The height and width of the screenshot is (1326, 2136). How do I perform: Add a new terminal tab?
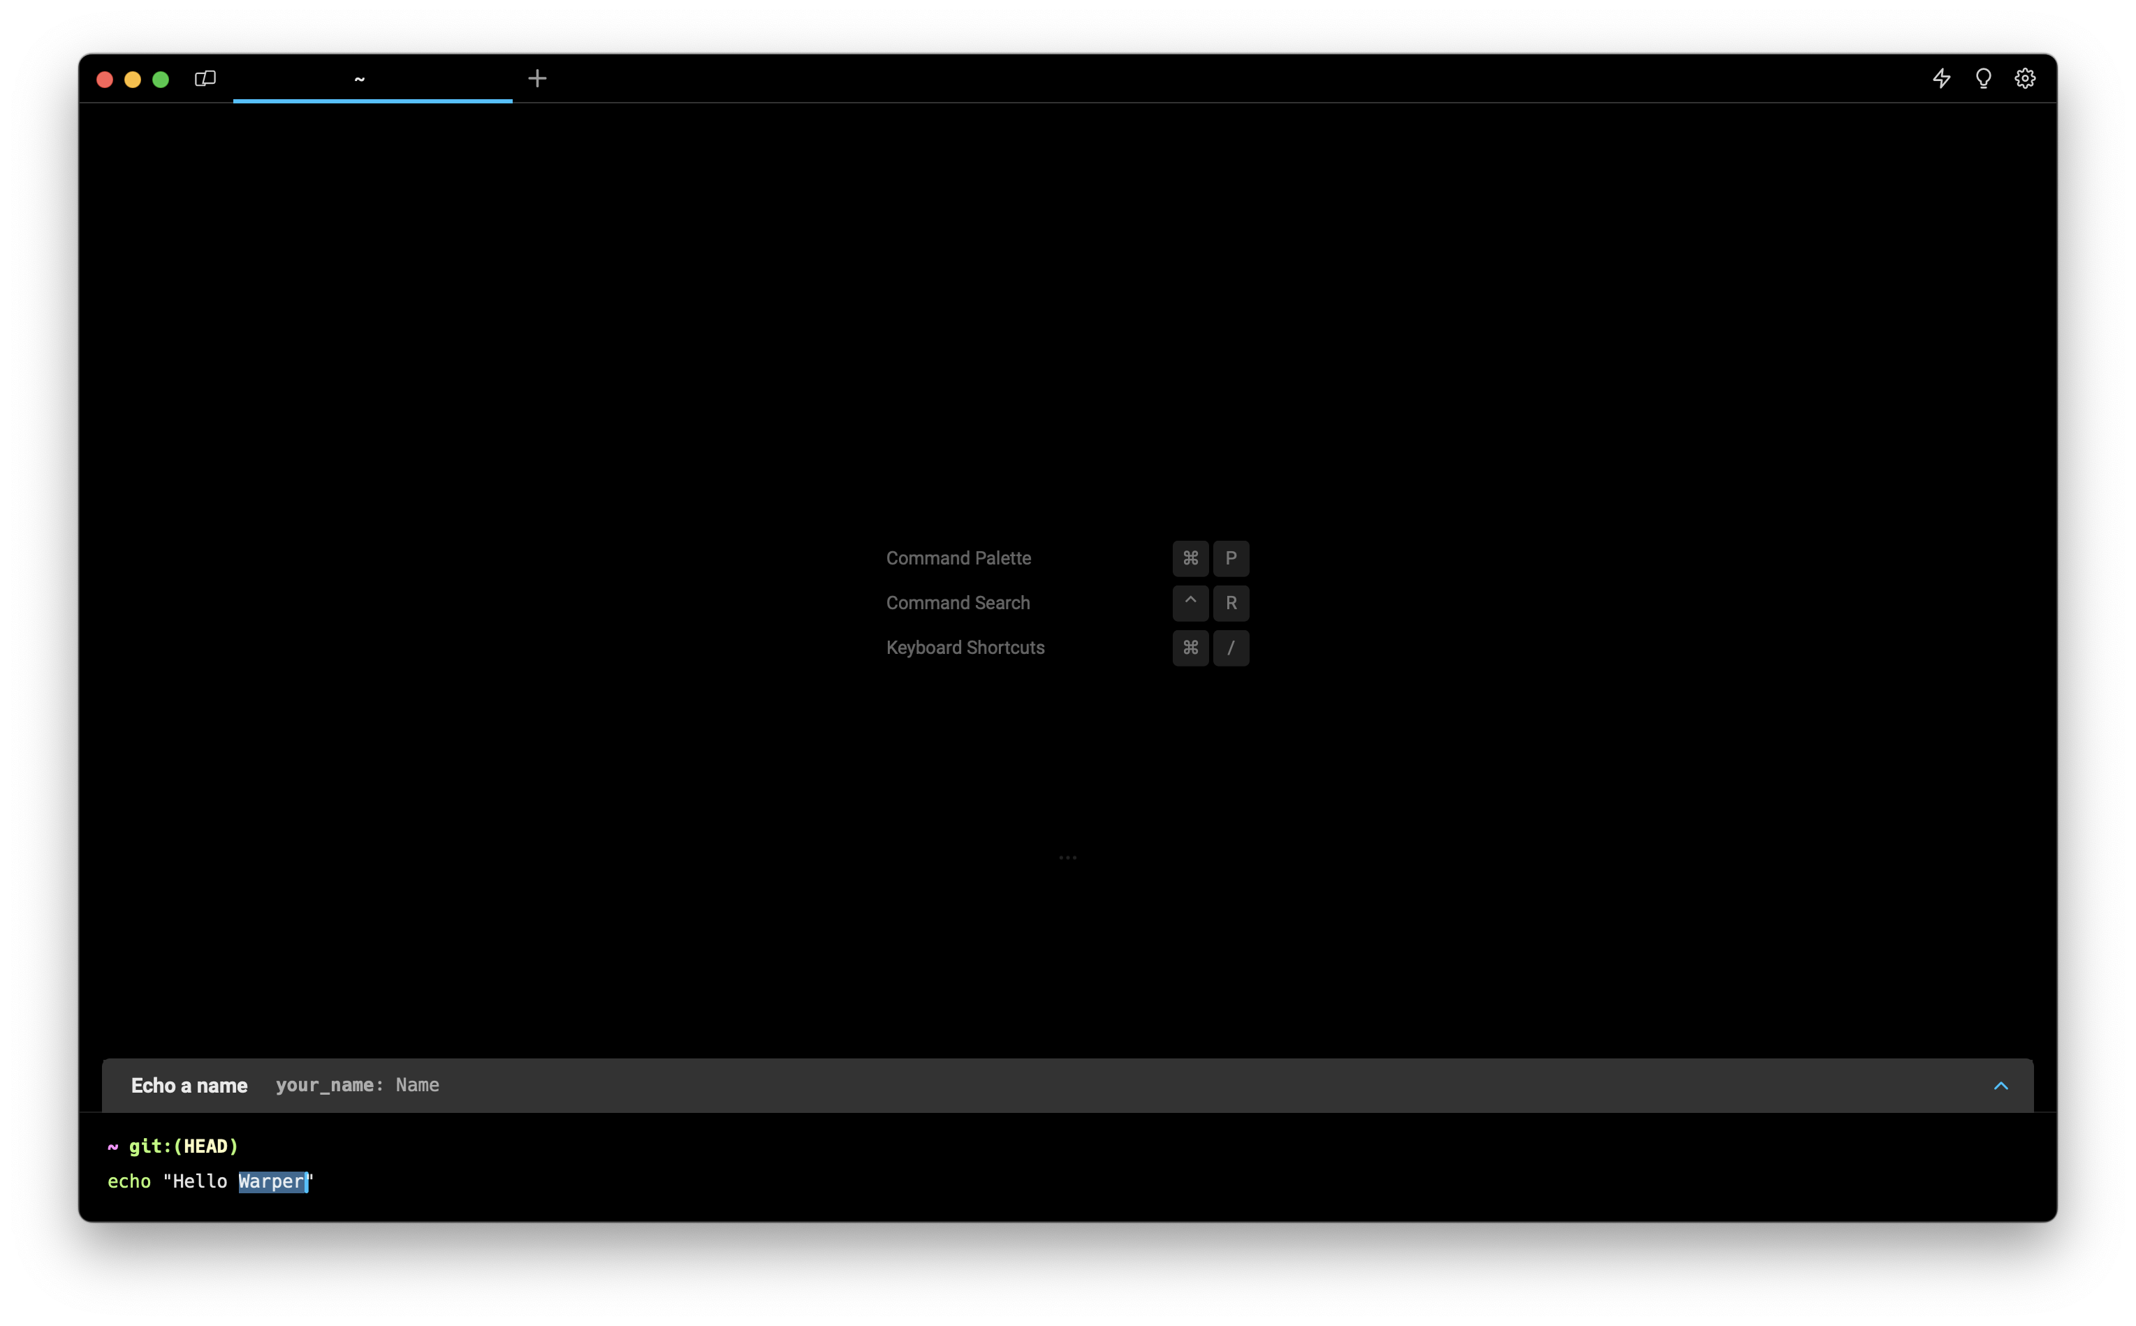[538, 79]
